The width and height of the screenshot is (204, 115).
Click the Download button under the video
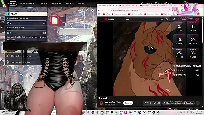click(188, 103)
